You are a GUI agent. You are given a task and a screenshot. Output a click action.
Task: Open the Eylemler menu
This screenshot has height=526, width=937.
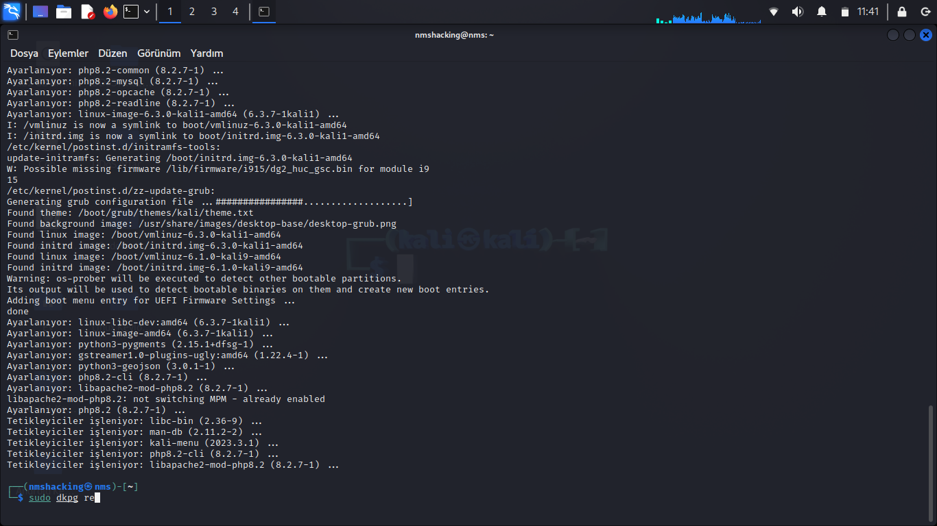(68, 53)
